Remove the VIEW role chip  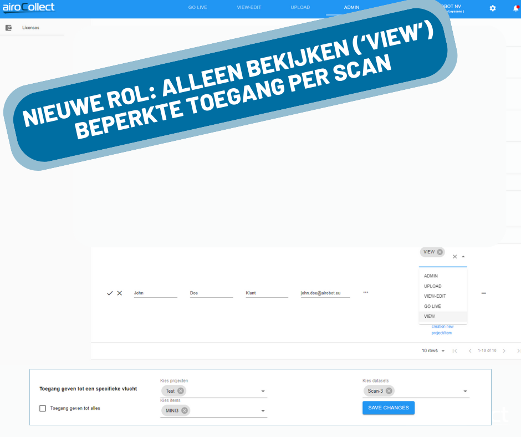tap(440, 252)
